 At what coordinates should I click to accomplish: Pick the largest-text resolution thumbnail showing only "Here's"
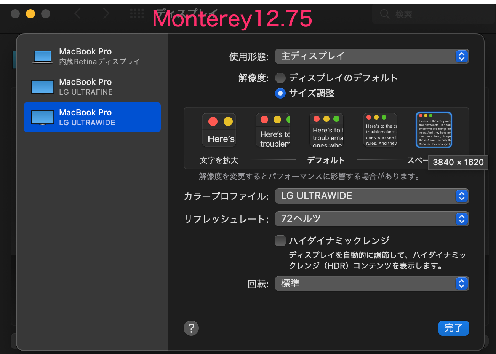click(x=219, y=130)
